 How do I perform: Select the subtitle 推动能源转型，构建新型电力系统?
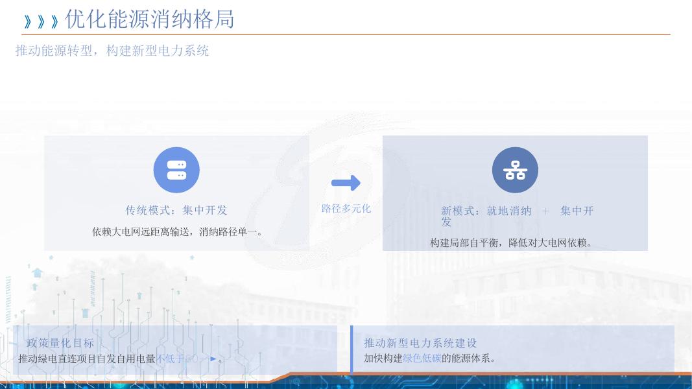tap(113, 51)
